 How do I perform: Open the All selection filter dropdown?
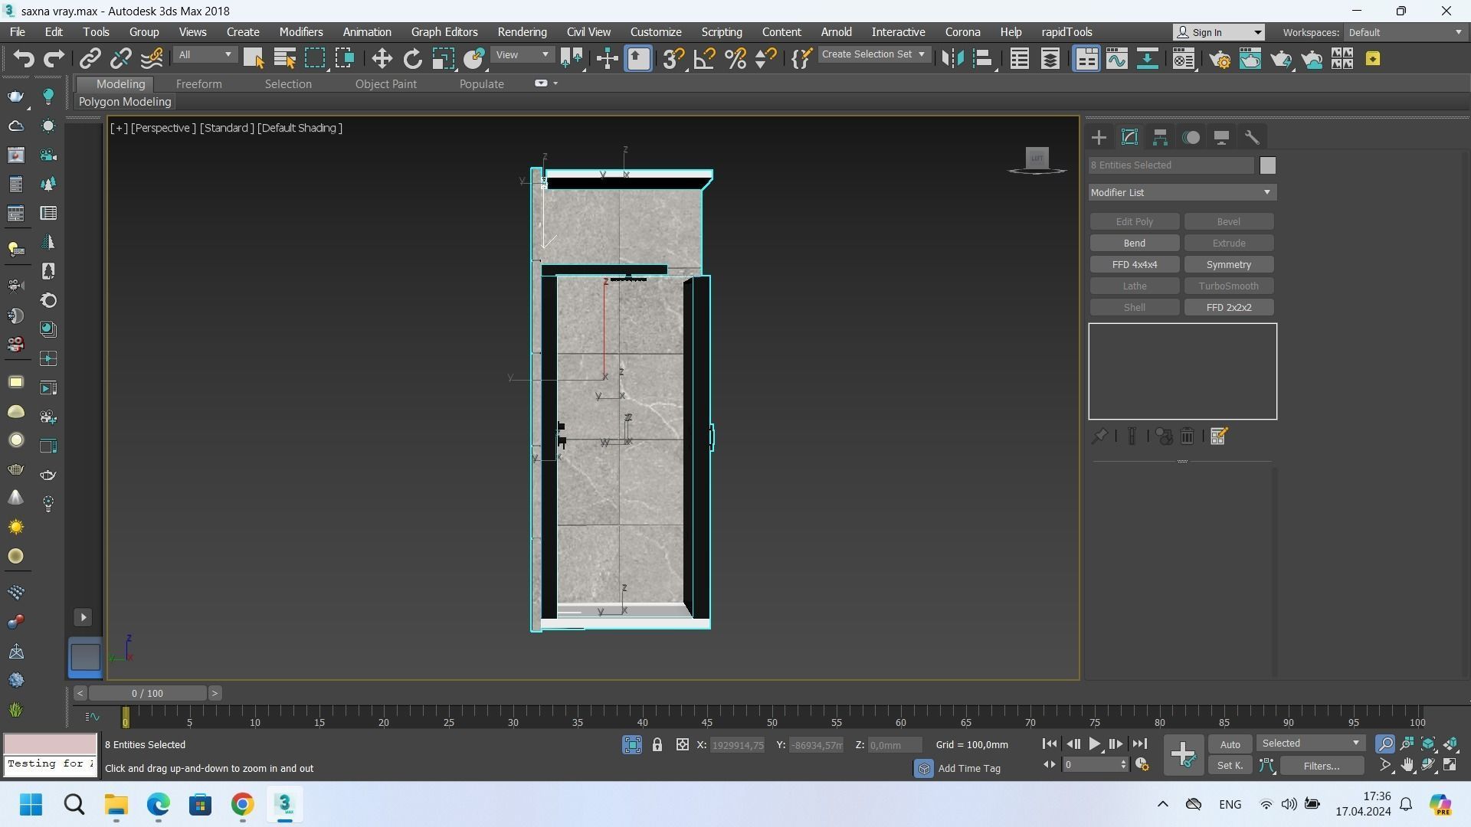(204, 54)
